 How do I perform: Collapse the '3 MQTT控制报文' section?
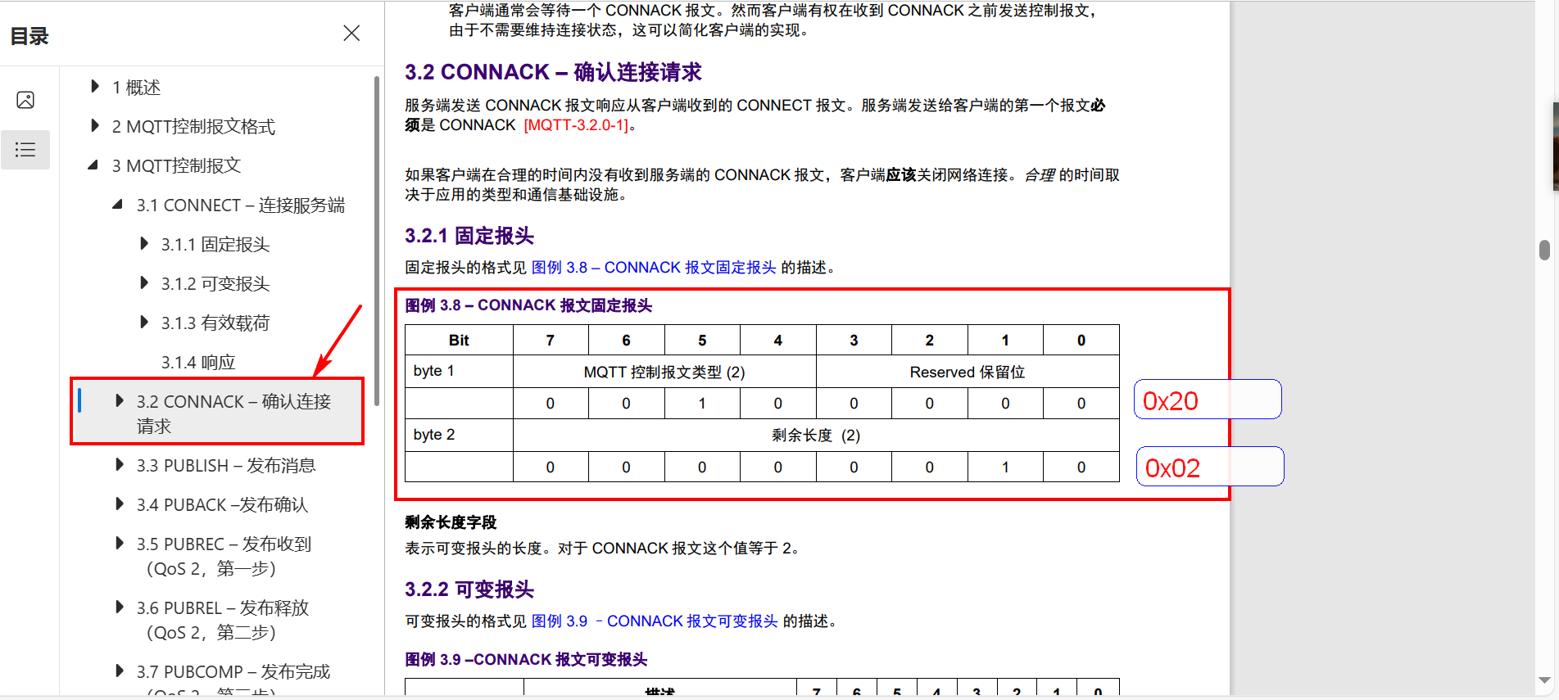click(x=94, y=165)
